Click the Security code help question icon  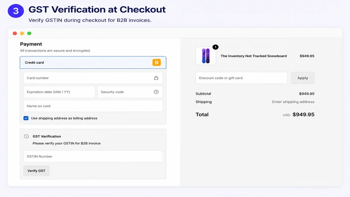pyautogui.click(x=156, y=92)
